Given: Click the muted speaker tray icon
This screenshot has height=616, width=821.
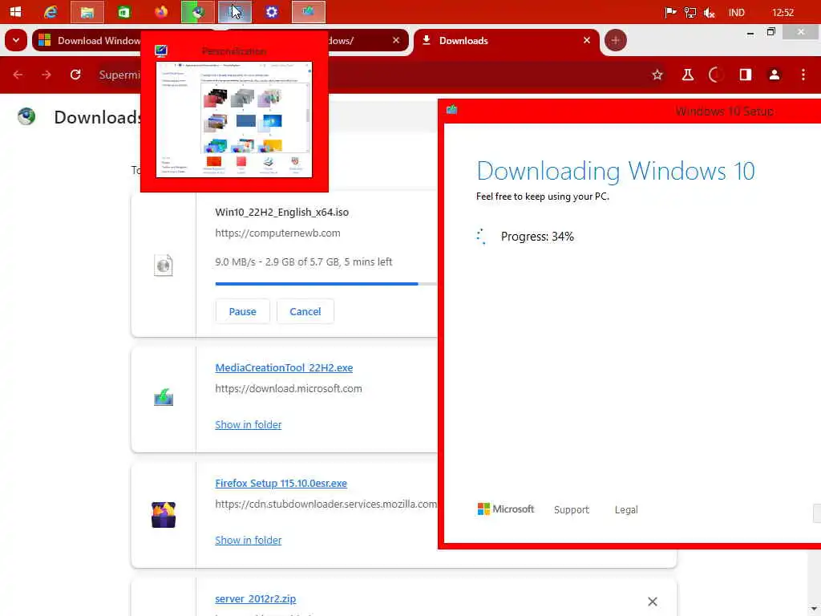Looking at the screenshot, I should [x=710, y=13].
